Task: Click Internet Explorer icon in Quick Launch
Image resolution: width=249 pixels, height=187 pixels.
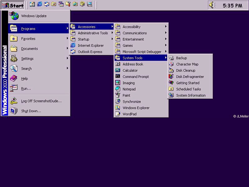Action: [40, 4]
